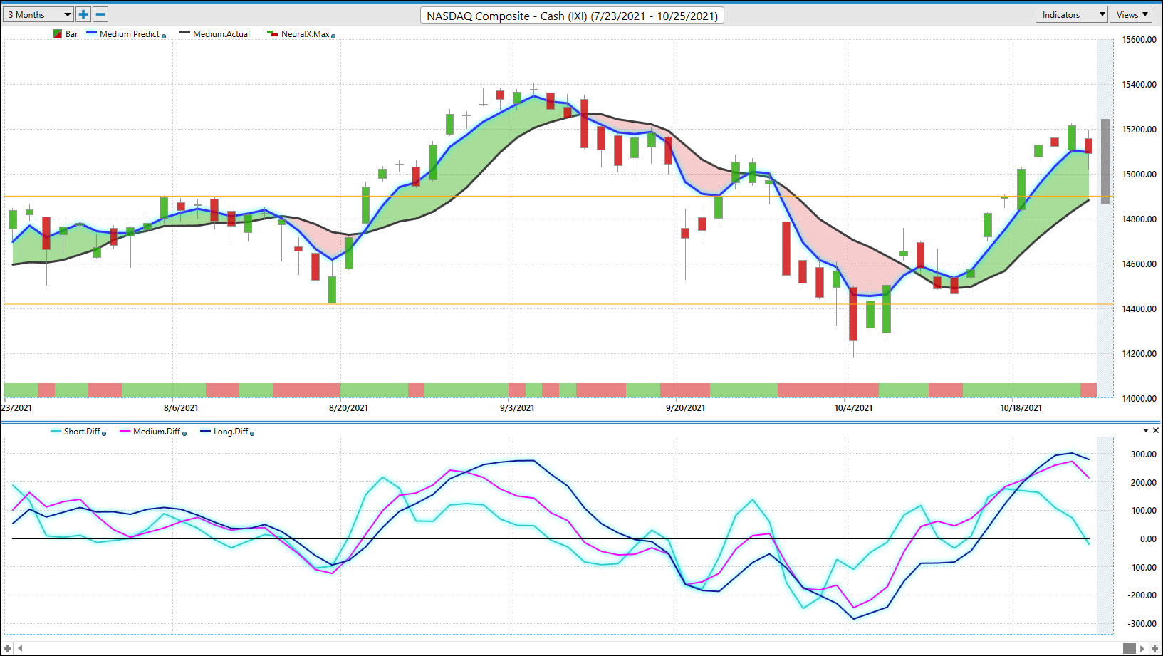This screenshot has width=1163, height=656.
Task: Open the Views dropdown menu
Action: point(1132,14)
